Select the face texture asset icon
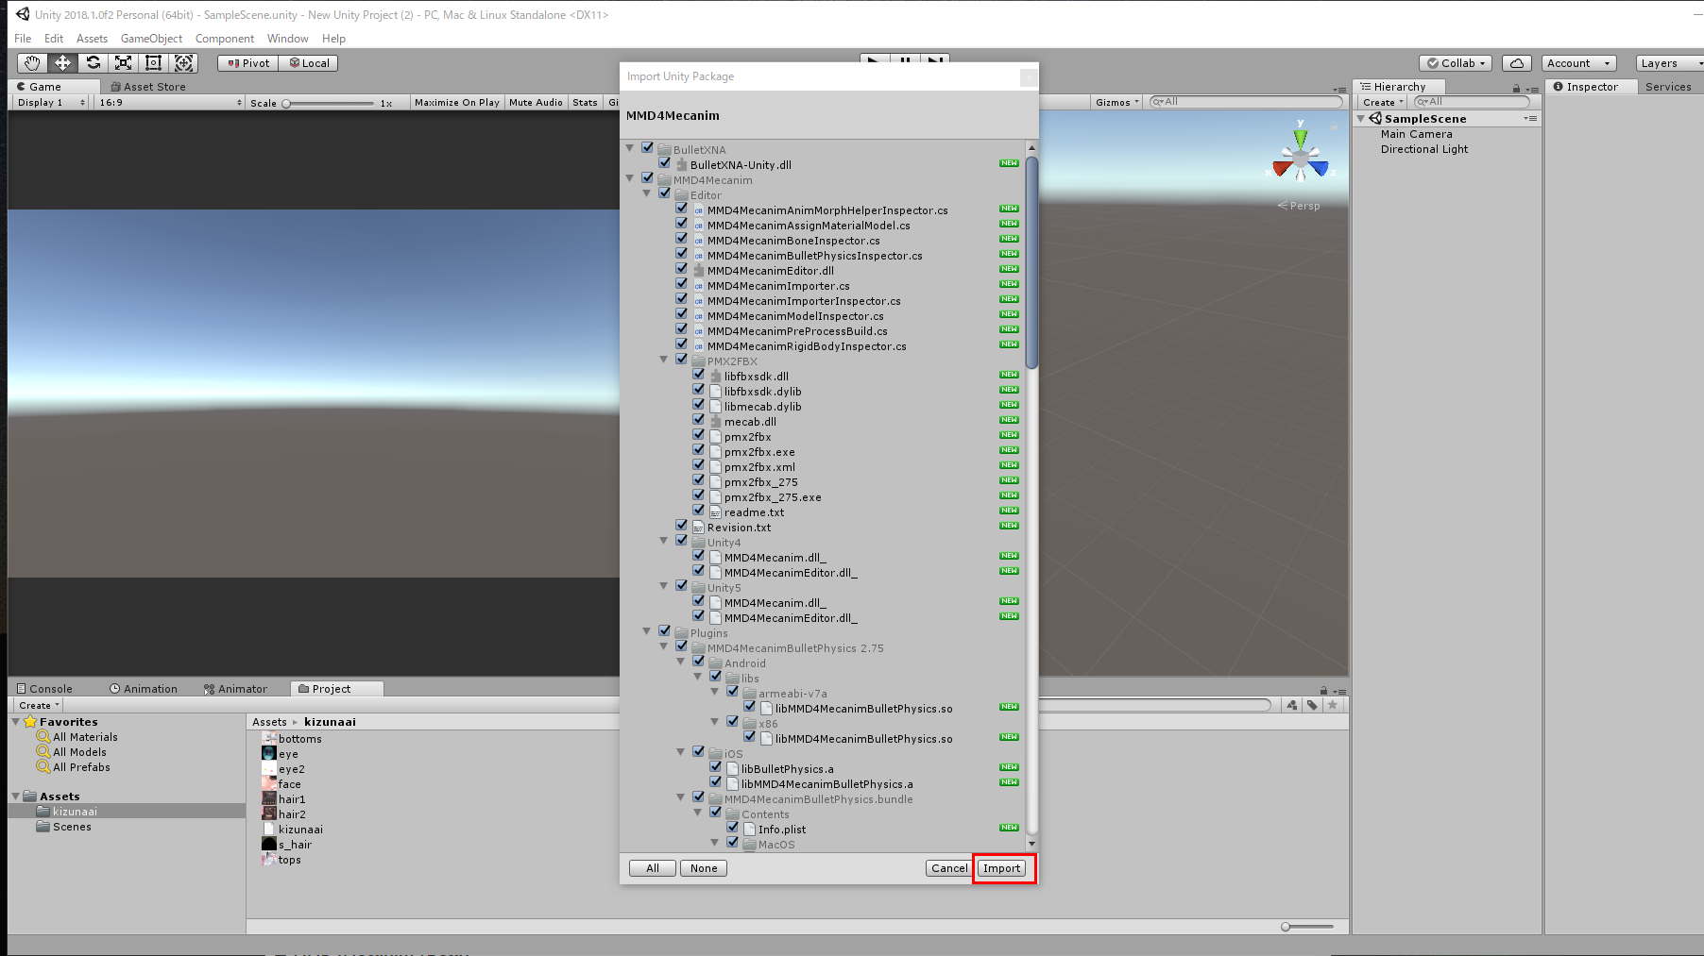The width and height of the screenshot is (1704, 956). [269, 784]
